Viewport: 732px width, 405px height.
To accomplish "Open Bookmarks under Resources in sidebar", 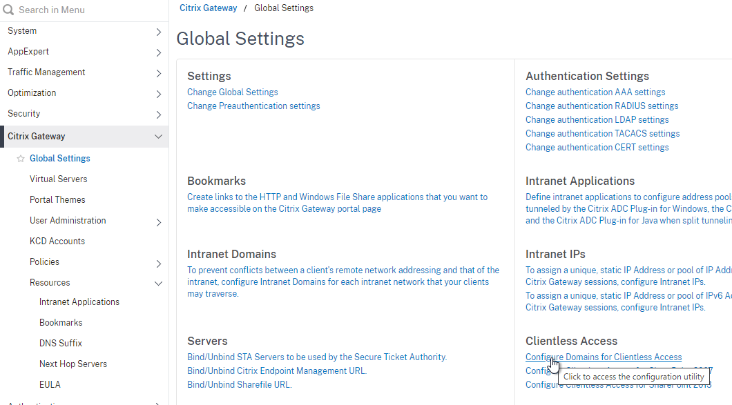I will [61, 322].
